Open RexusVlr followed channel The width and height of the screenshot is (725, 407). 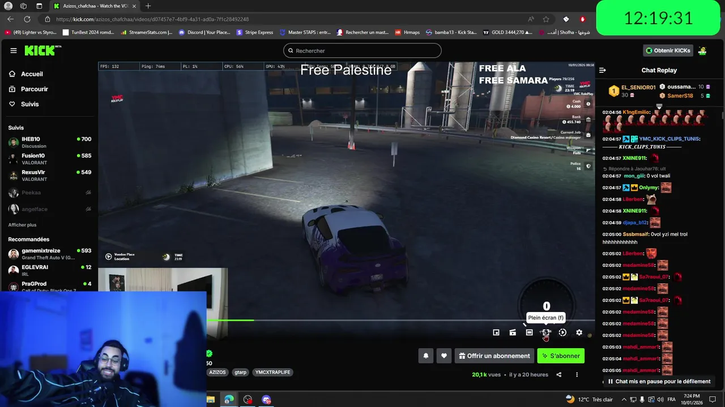tap(50, 176)
